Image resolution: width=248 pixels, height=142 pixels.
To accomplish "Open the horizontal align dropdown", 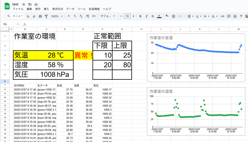I will (191, 16).
